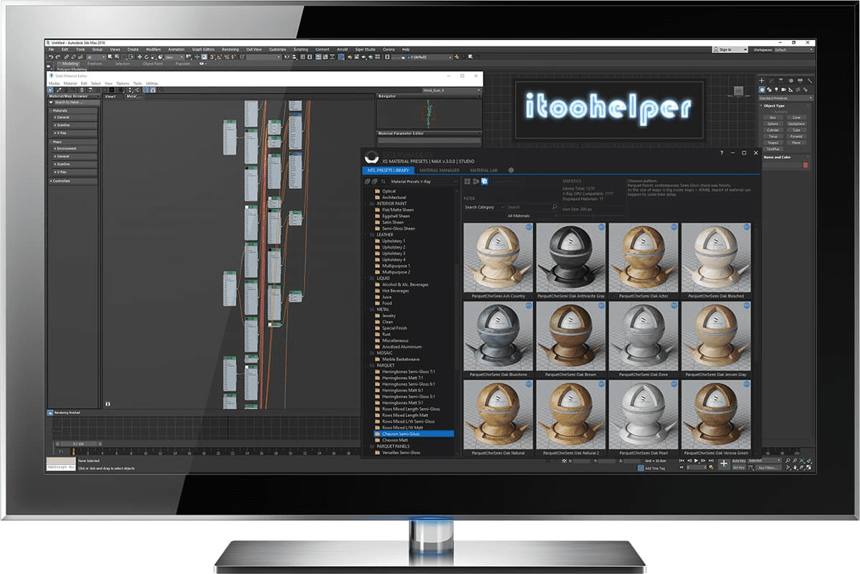Open the All Materials filter dropdown
The width and height of the screenshot is (860, 574).
532,216
